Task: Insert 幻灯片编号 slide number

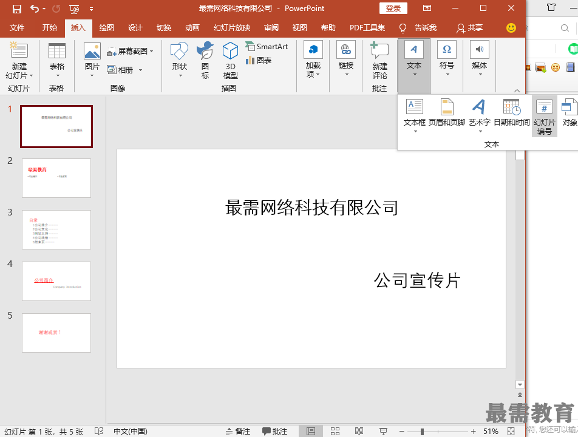Action: click(x=545, y=117)
